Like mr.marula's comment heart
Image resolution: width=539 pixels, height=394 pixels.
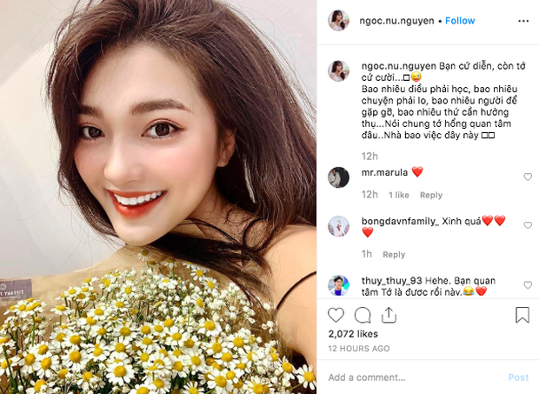point(528,177)
